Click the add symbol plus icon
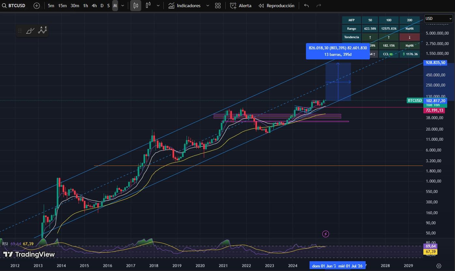Viewport: 455px width, 271px height. click(37, 6)
